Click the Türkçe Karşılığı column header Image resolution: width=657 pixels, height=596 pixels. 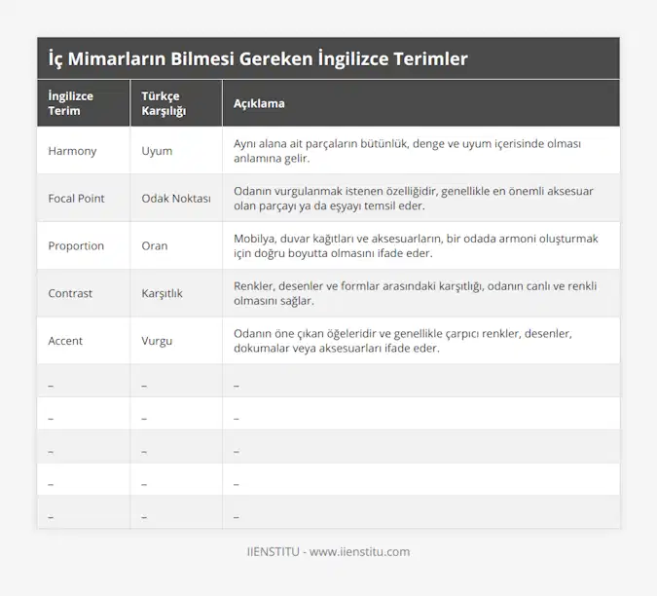(x=164, y=103)
